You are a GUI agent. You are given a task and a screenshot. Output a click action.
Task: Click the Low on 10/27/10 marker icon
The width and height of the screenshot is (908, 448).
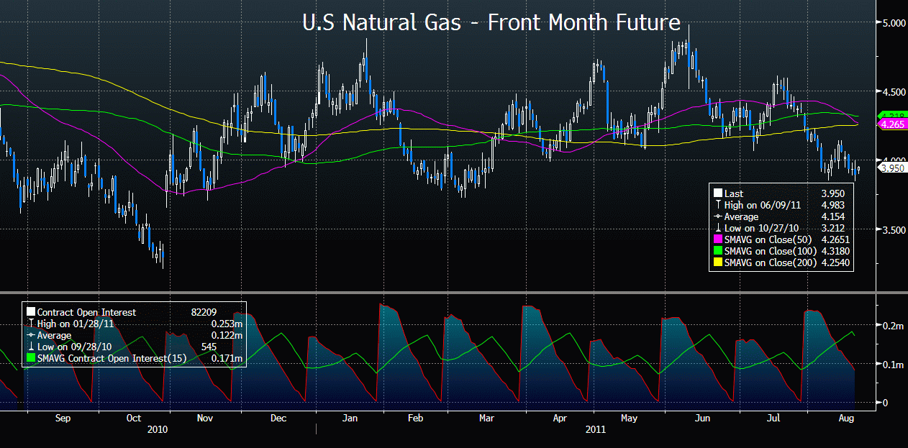click(x=718, y=229)
